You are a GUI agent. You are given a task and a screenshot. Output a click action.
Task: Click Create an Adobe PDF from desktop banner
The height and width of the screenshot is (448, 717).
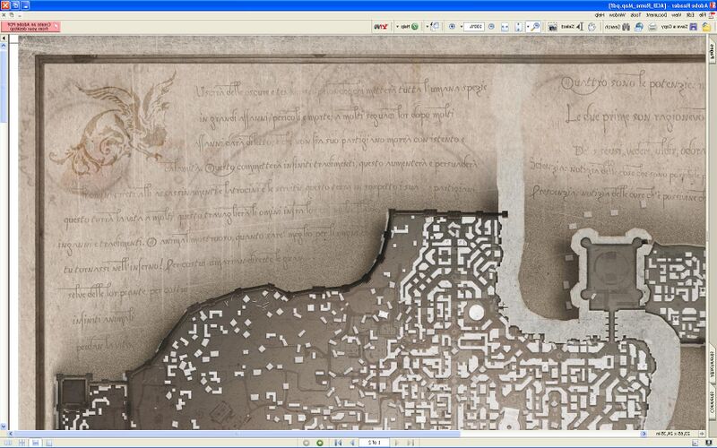(30, 27)
